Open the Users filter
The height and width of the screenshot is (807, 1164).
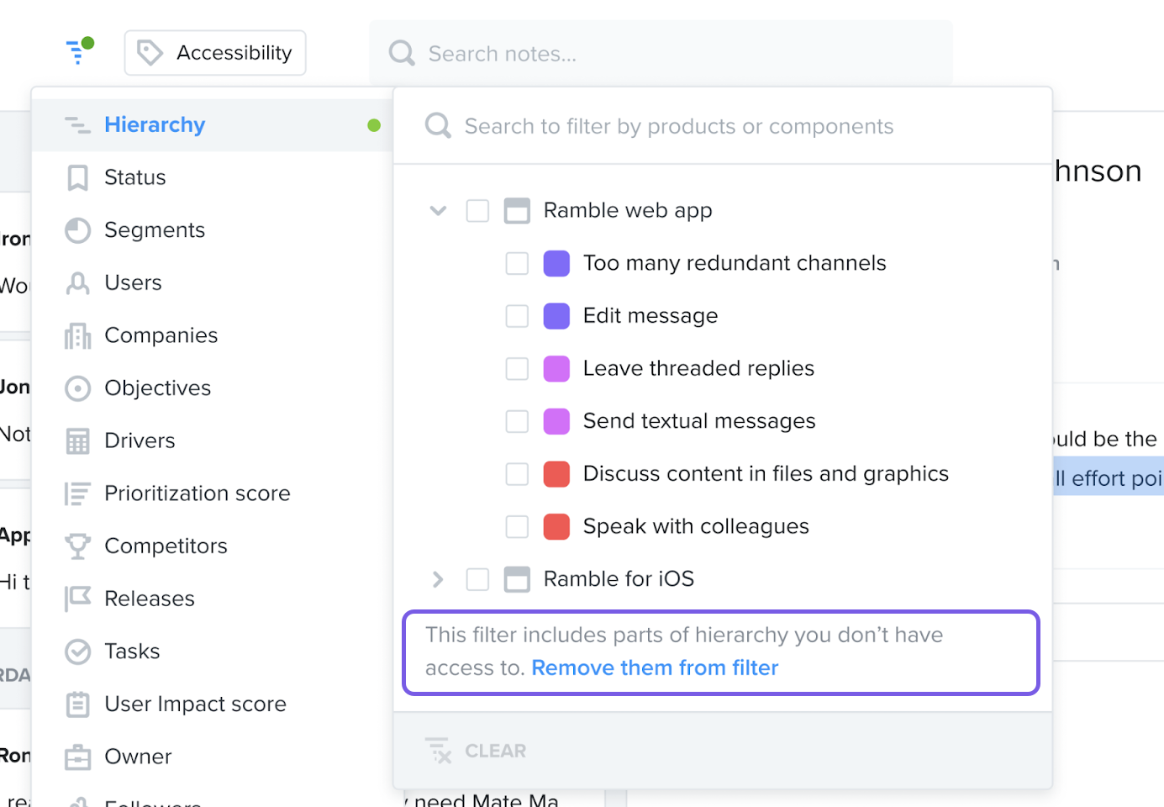point(213,283)
